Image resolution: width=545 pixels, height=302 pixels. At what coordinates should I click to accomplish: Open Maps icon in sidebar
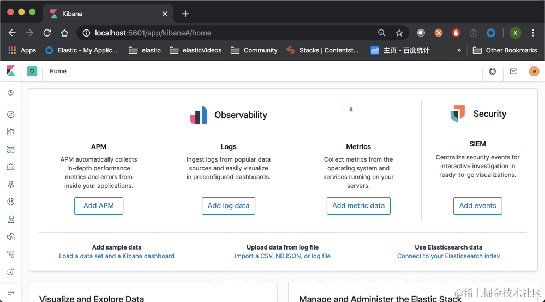click(x=11, y=185)
